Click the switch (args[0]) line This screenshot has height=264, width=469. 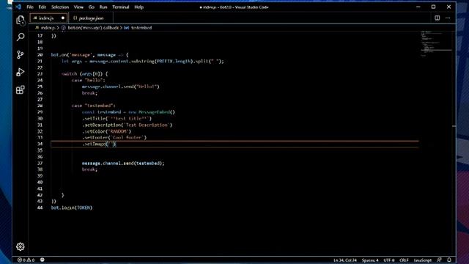(x=85, y=73)
